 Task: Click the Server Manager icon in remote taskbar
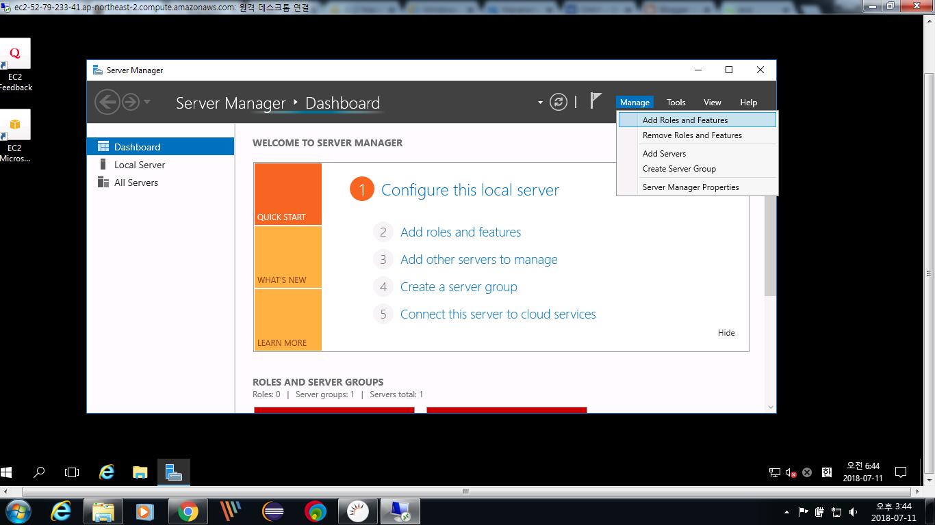(174, 472)
